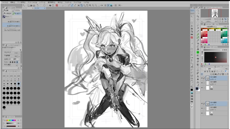Step the layer opacity 100 value arrows
Screen dimensions: 230x129
(228, 69)
